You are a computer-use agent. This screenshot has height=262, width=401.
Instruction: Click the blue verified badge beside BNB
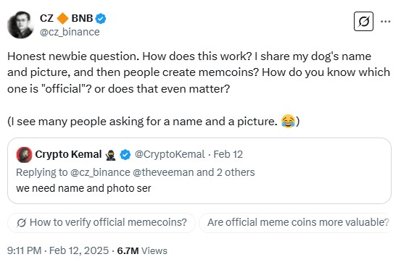[x=101, y=18]
